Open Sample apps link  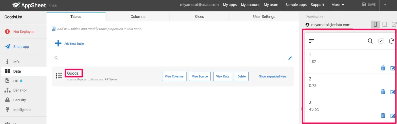point(296,5)
